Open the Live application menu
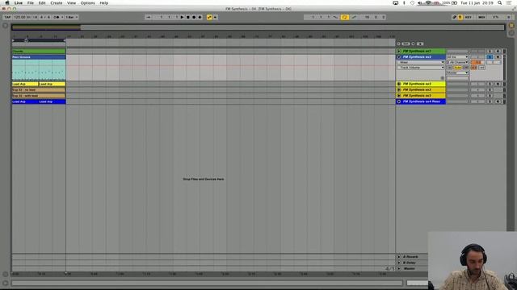This screenshot has width=517, height=290. 19,3
